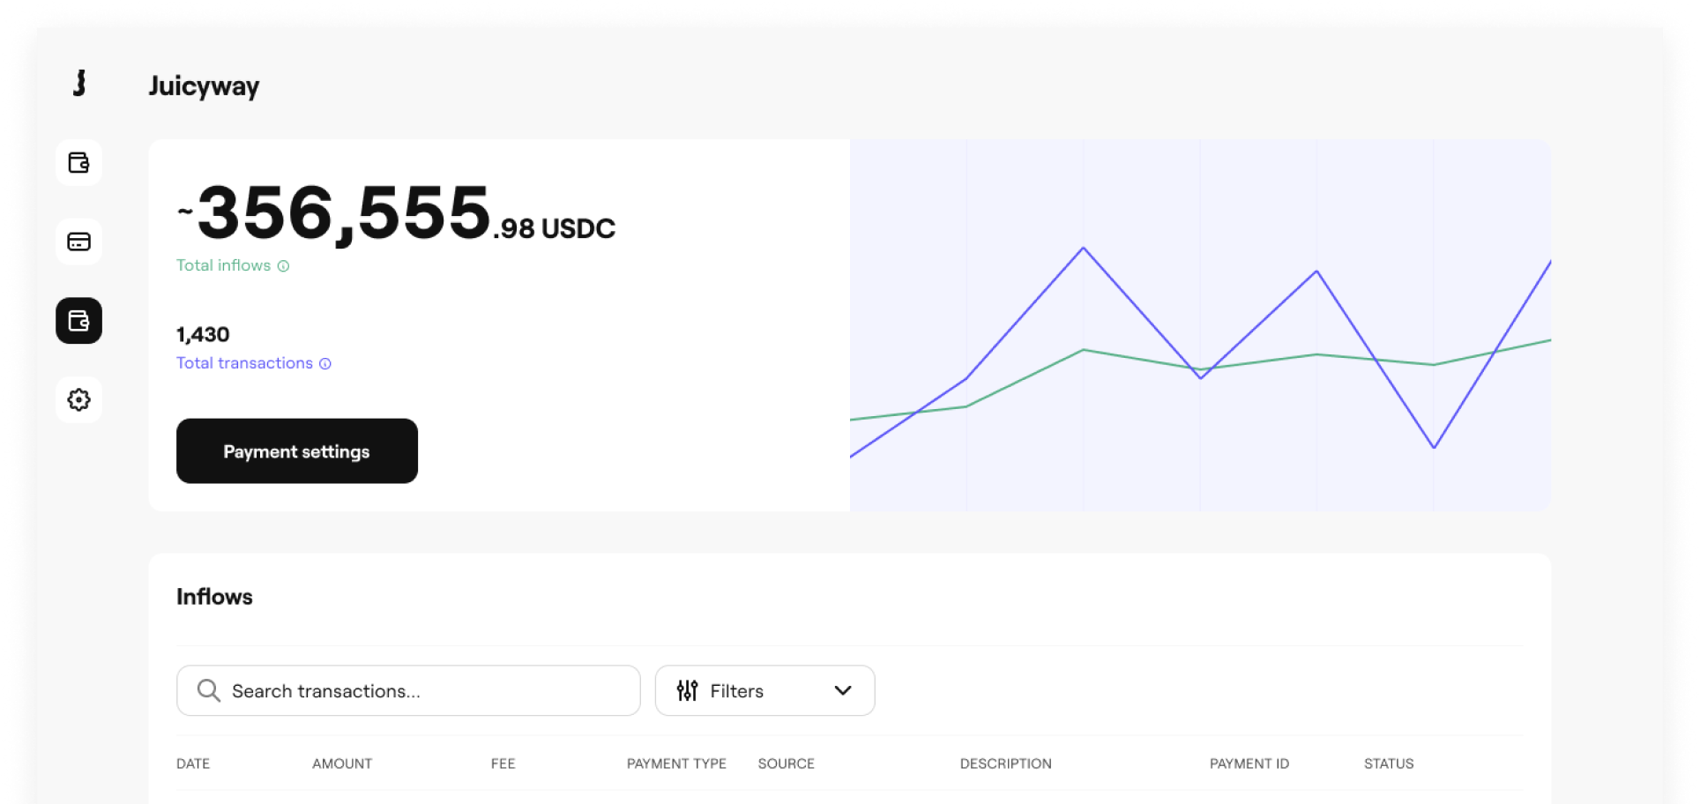Select the Total inflows metric toggle
This screenshot has width=1700, height=804.
(x=223, y=265)
